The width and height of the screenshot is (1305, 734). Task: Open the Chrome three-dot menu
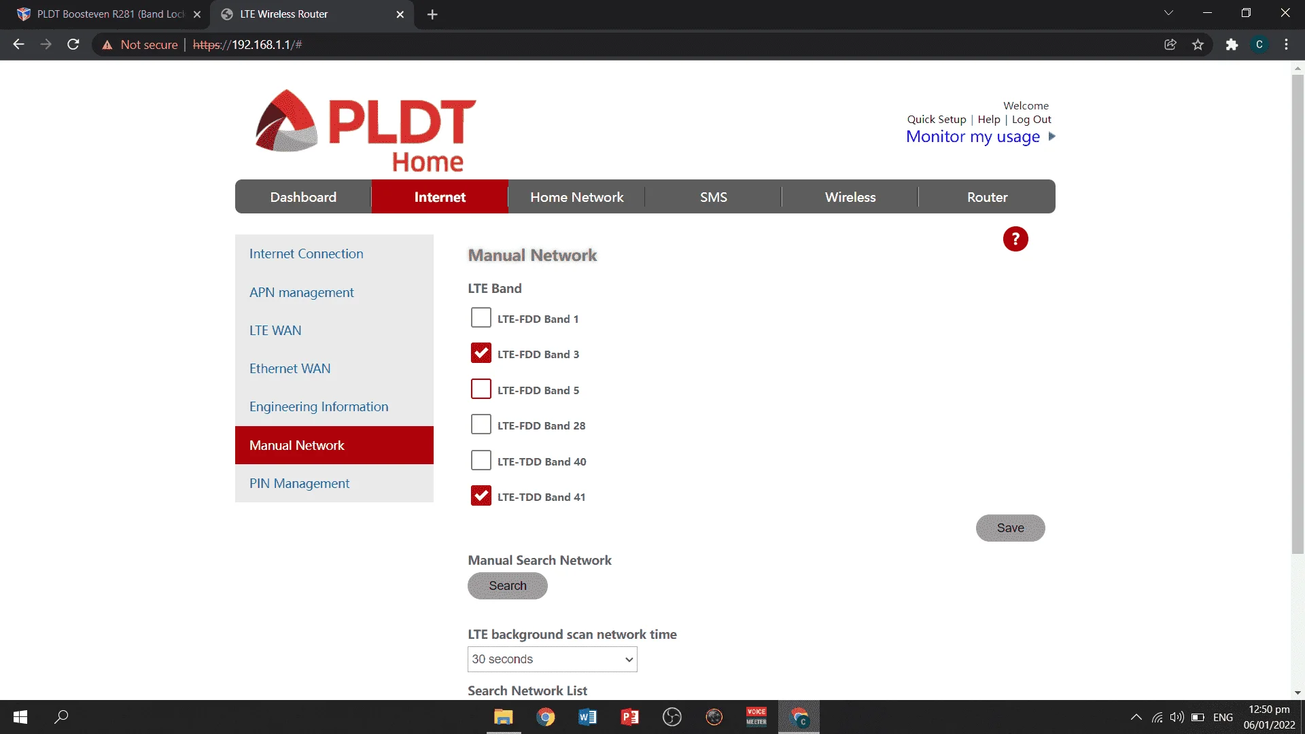1286,45
